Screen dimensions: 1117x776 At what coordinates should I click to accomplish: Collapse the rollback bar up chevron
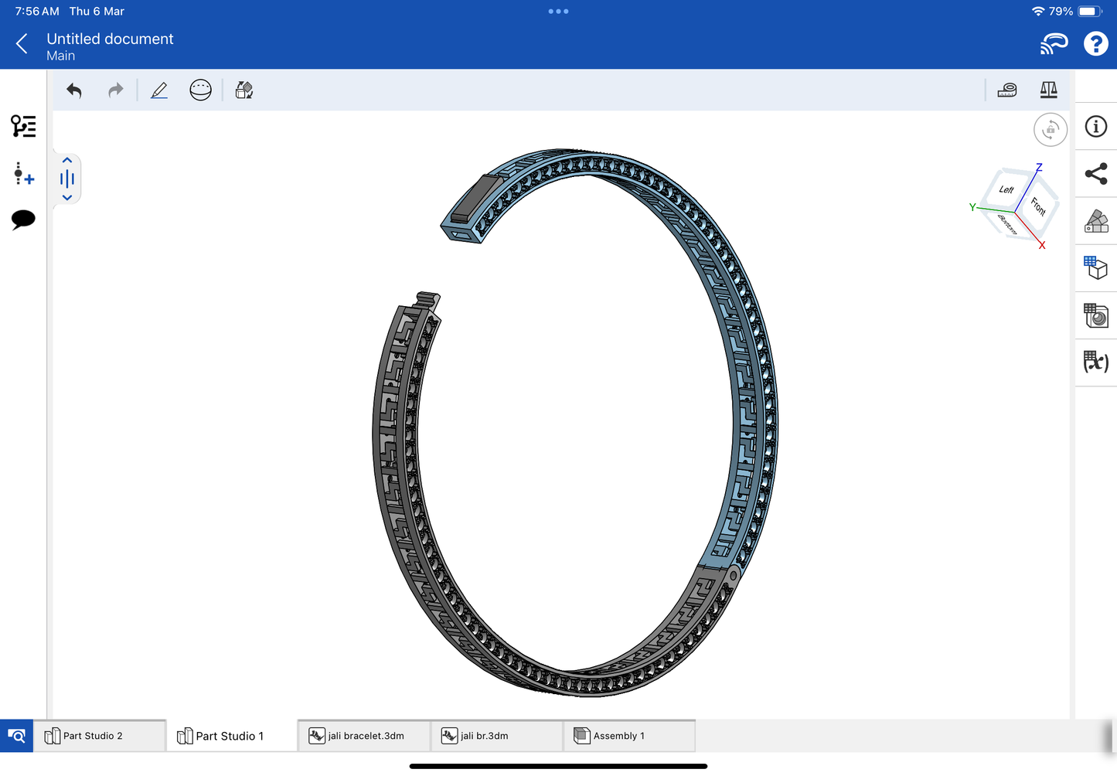67,161
